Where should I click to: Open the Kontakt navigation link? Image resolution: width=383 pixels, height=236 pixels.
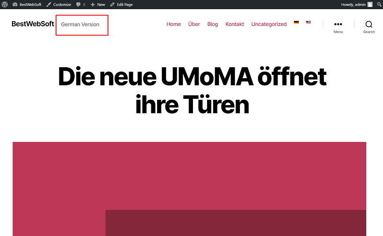point(235,24)
